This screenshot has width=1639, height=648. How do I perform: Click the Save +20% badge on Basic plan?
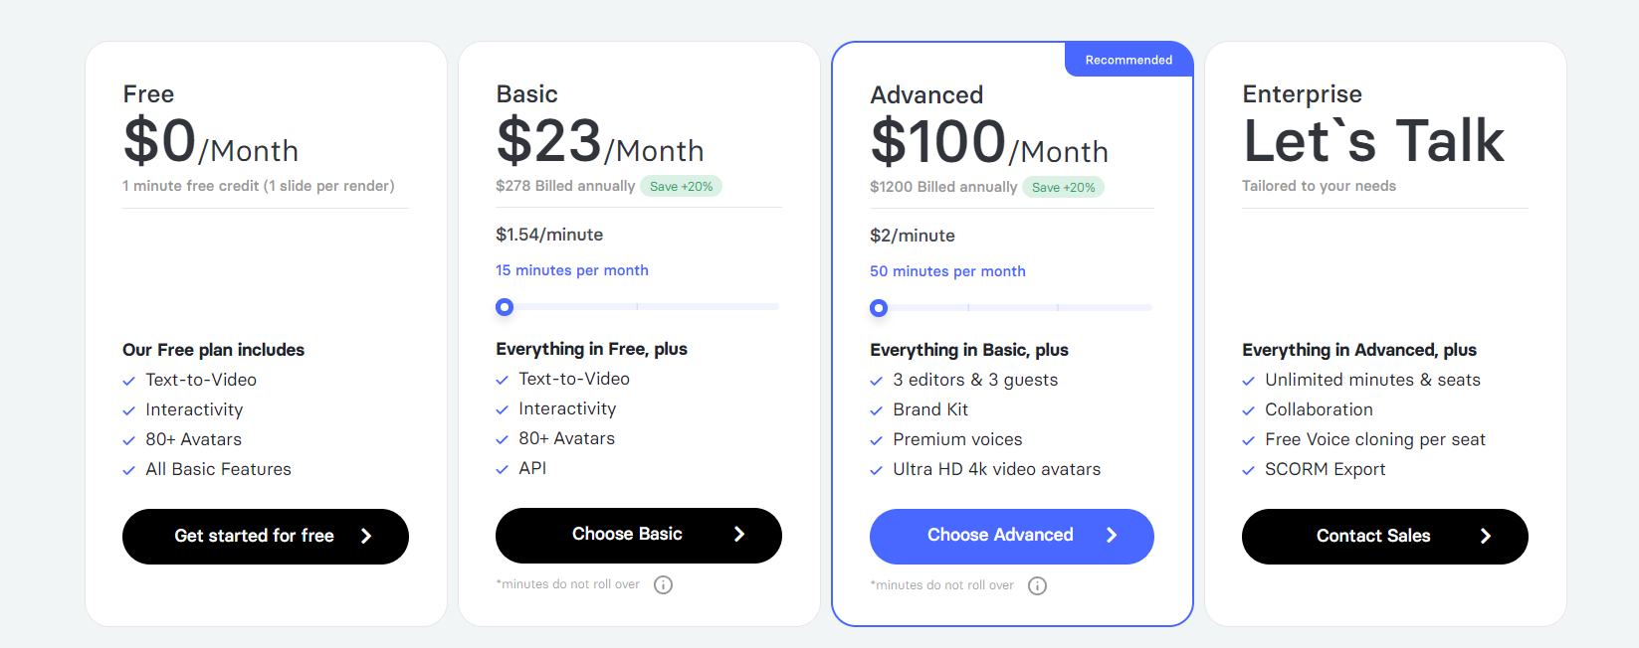[x=681, y=186]
